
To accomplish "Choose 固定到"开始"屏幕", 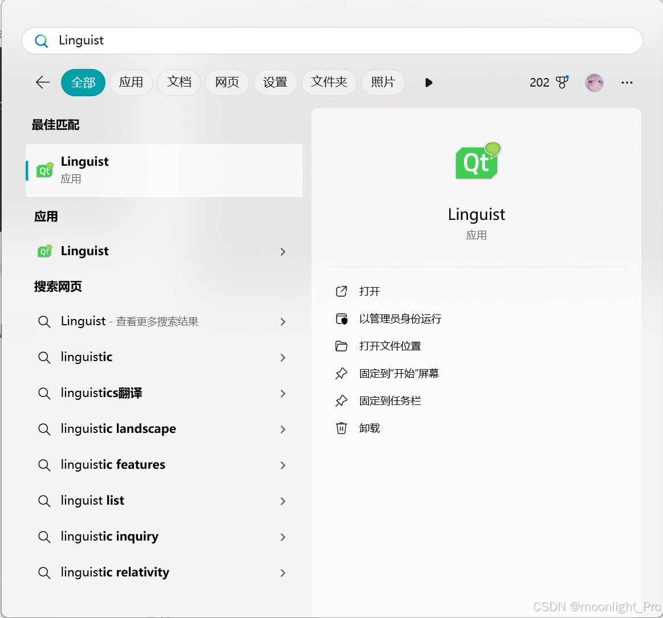I will 399,374.
